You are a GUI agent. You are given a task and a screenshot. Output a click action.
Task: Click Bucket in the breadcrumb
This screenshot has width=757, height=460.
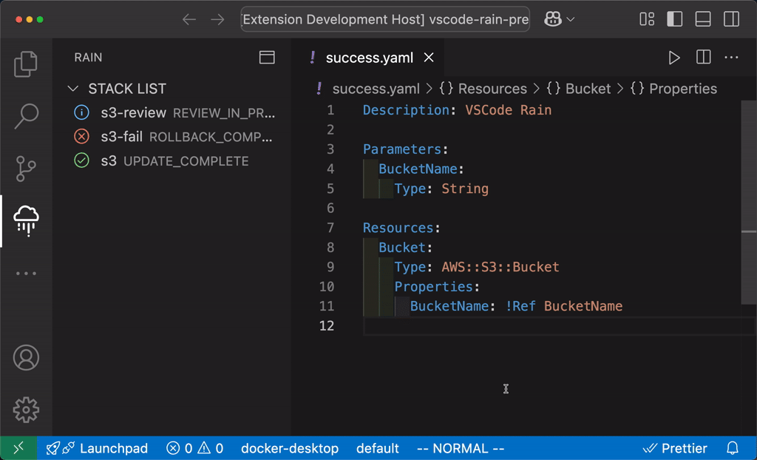pyautogui.click(x=588, y=89)
